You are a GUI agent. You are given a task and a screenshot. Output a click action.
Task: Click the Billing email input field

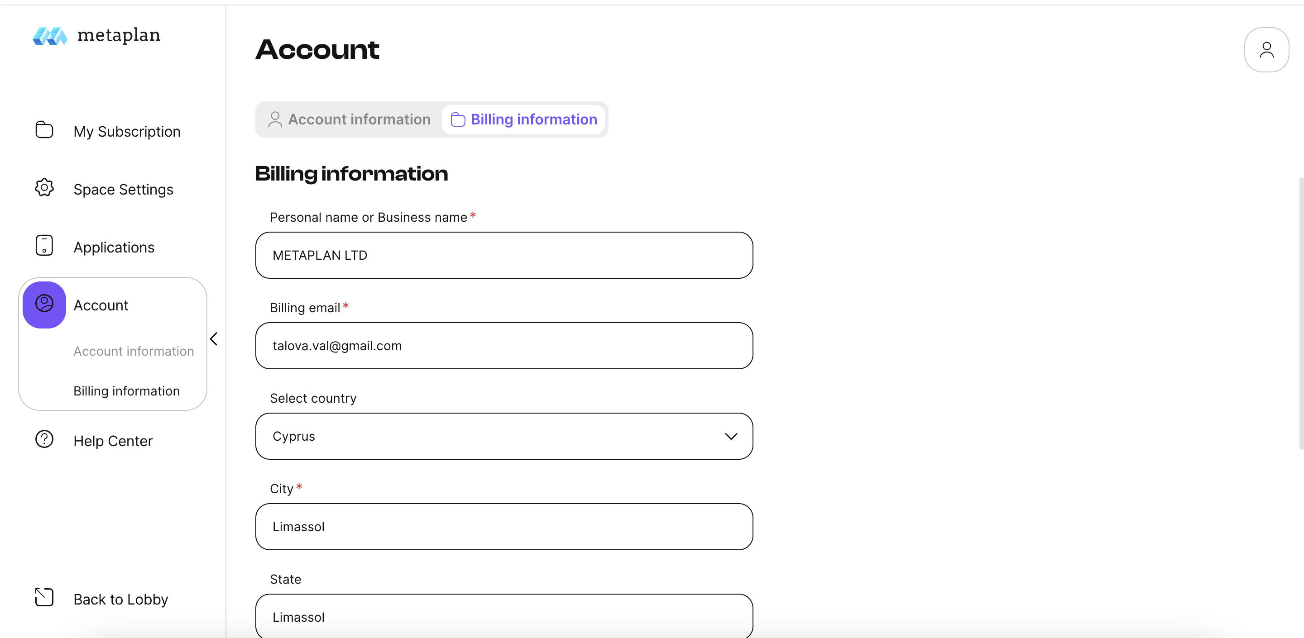[503, 346]
